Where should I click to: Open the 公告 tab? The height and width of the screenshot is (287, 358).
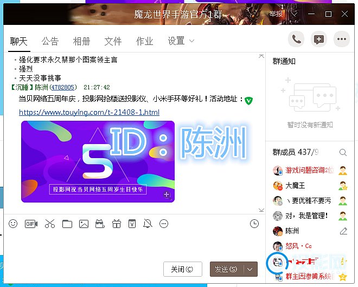(50, 42)
